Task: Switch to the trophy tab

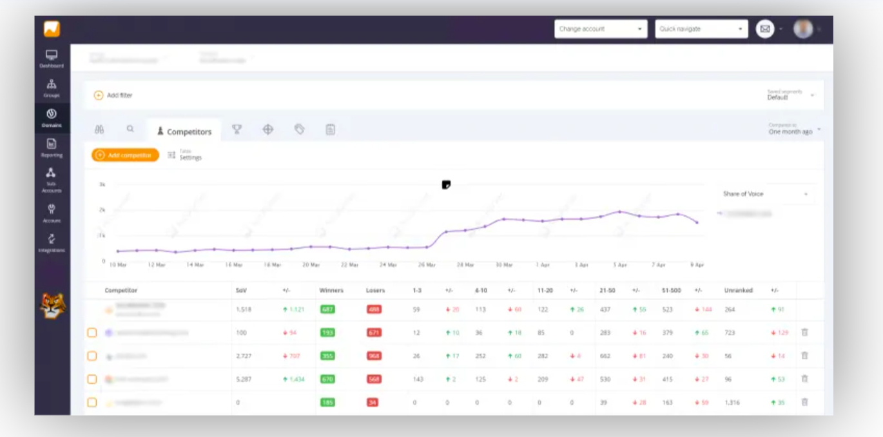Action: 237,130
